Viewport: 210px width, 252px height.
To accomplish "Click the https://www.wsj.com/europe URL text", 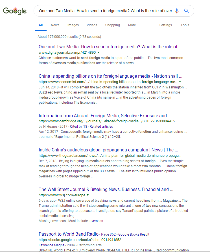I will pyautogui.click(x=62, y=195).
